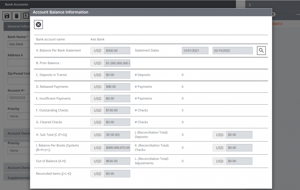Click the statement dates search magnifier icon
This screenshot has height=190, width=300.
coord(261,51)
